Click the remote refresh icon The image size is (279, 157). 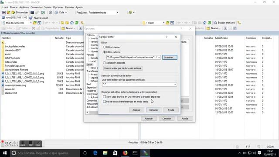click(209, 23)
